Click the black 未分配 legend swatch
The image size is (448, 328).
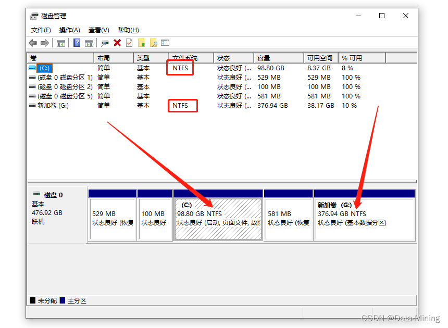pos(33,300)
